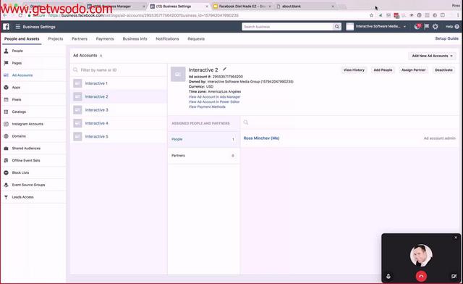Switch to the about:blank browser tab

(x=305, y=7)
